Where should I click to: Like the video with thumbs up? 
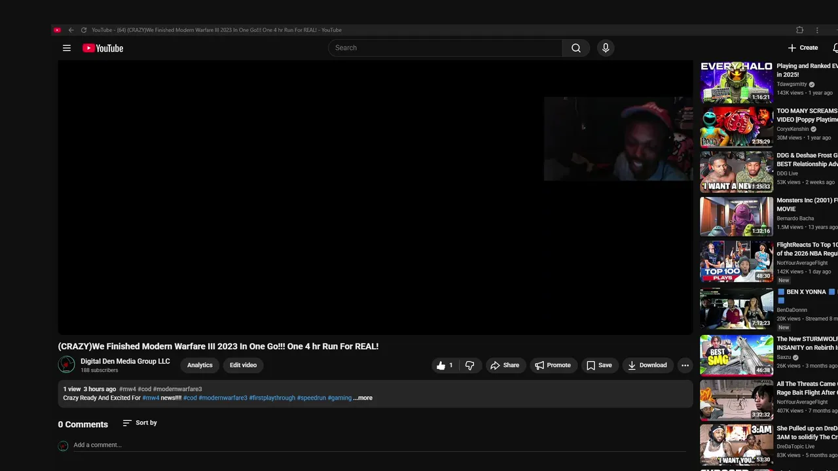click(445, 365)
